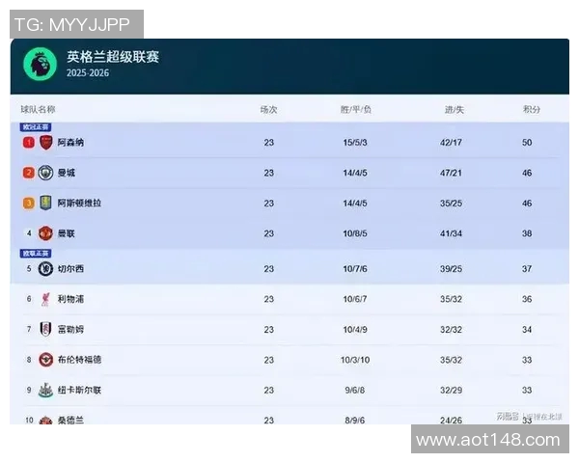
Task: Open the team name 曼联
Action: click(x=67, y=233)
